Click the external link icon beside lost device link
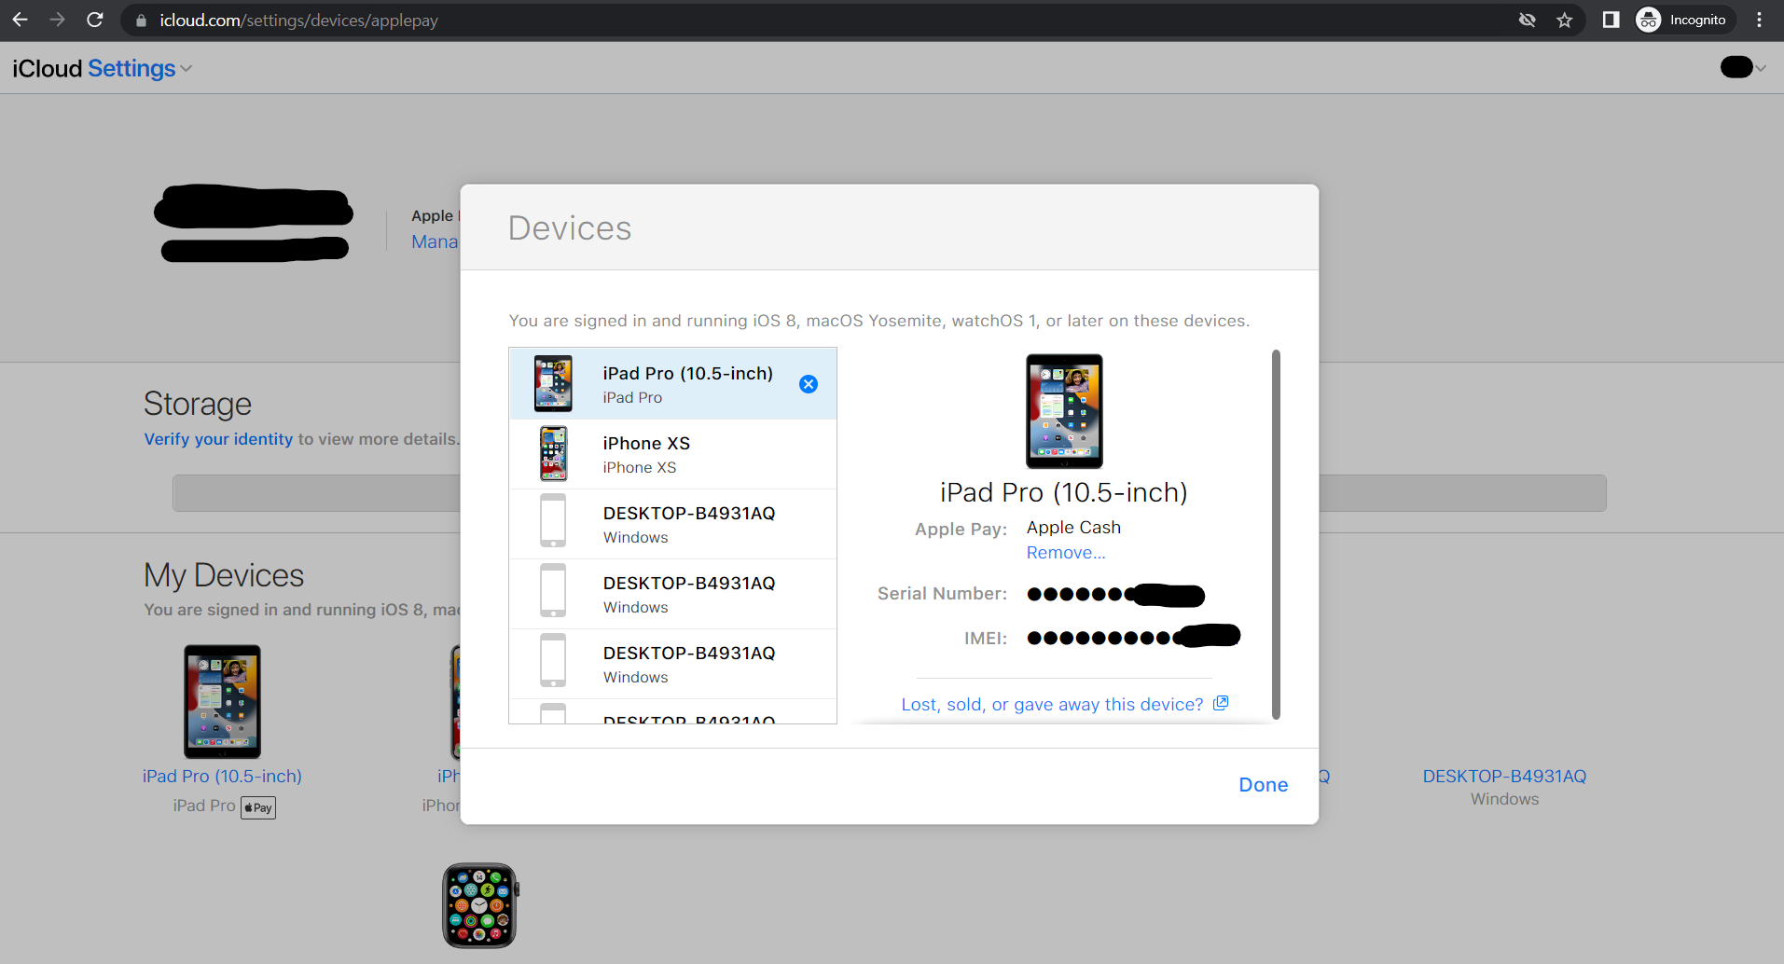Screen dimensions: 1784x964 [1221, 703]
